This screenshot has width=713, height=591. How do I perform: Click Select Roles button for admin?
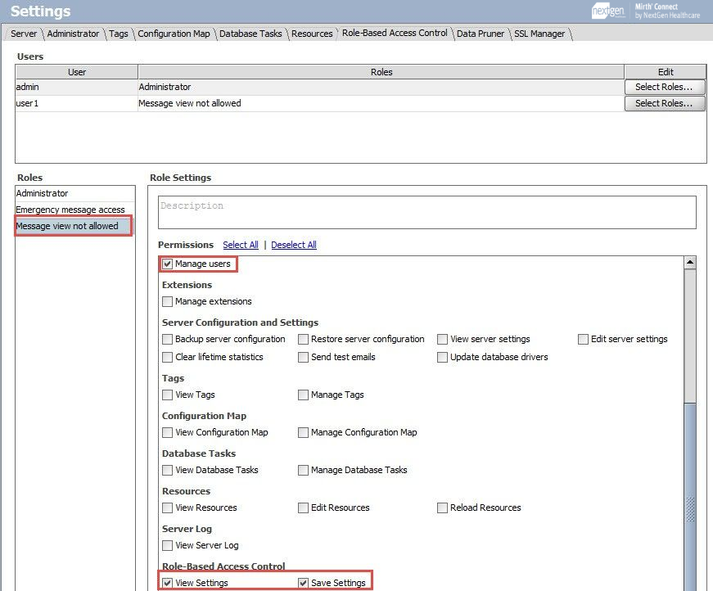664,87
